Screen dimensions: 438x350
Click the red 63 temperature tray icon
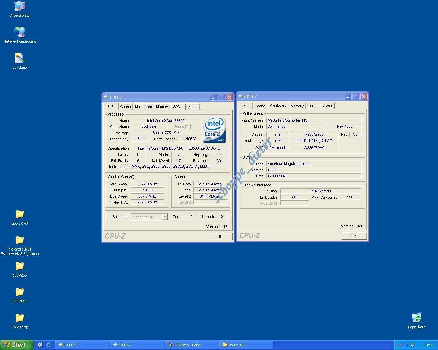coord(399,345)
